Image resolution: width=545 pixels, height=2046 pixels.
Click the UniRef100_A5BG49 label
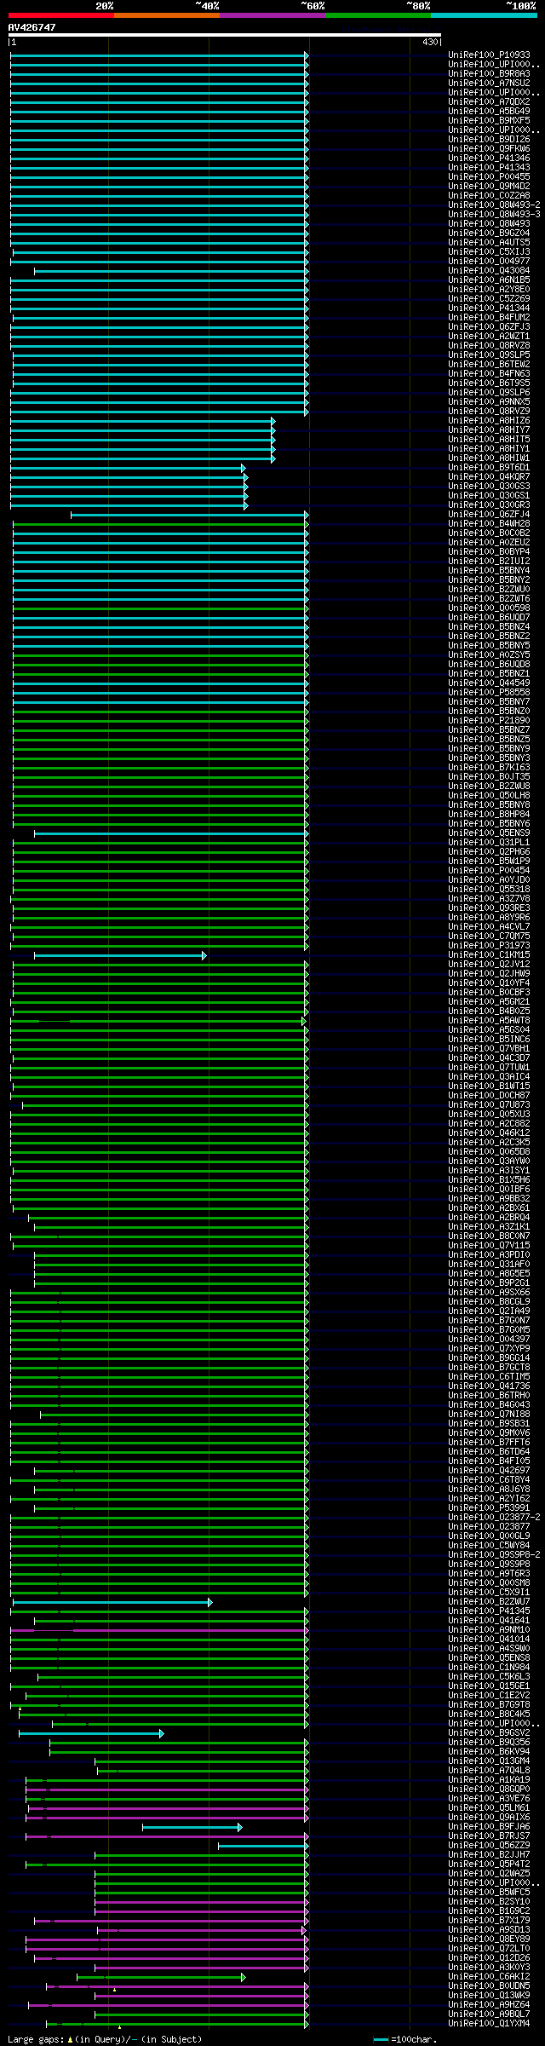[x=489, y=112]
